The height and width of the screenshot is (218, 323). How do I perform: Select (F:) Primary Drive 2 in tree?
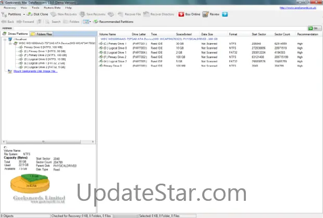(45, 55)
